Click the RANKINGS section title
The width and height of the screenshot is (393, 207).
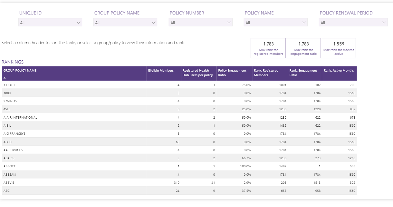pyautogui.click(x=13, y=62)
